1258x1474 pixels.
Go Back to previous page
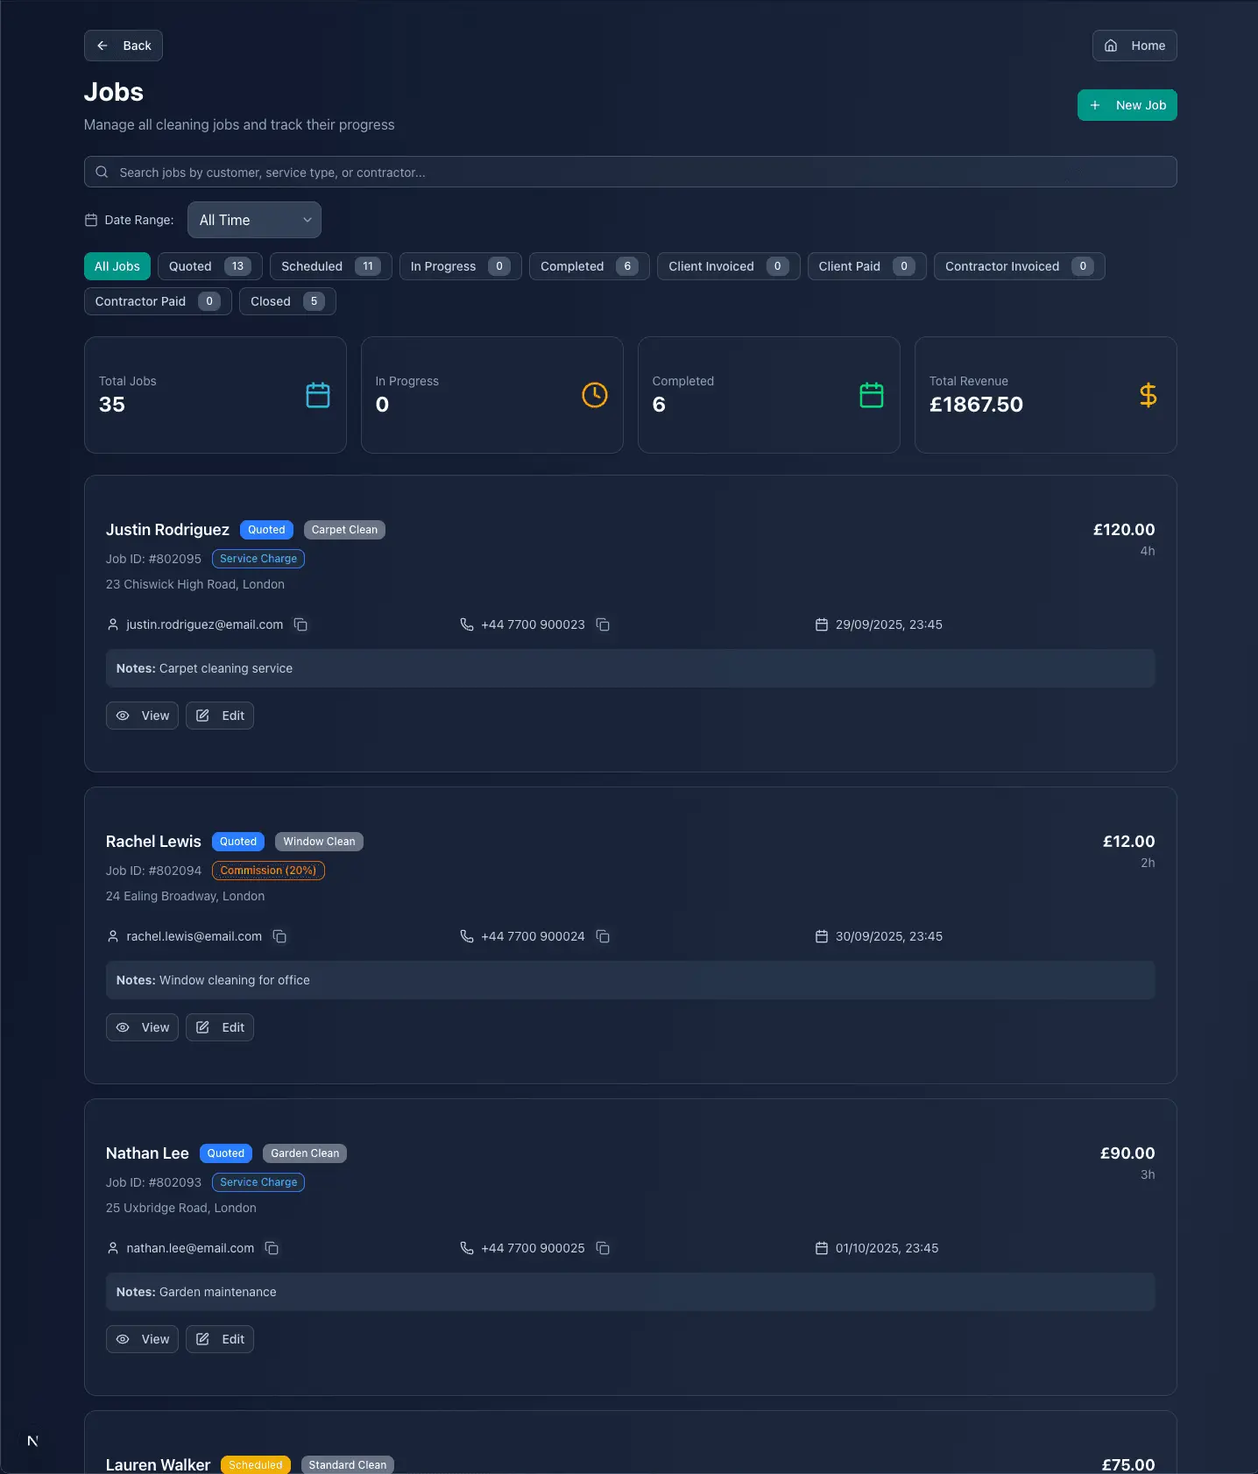pos(124,46)
